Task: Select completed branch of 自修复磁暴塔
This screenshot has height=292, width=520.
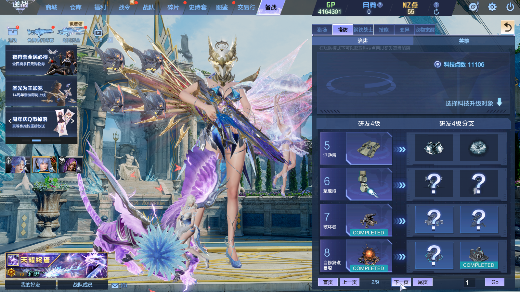Action: coord(479,255)
